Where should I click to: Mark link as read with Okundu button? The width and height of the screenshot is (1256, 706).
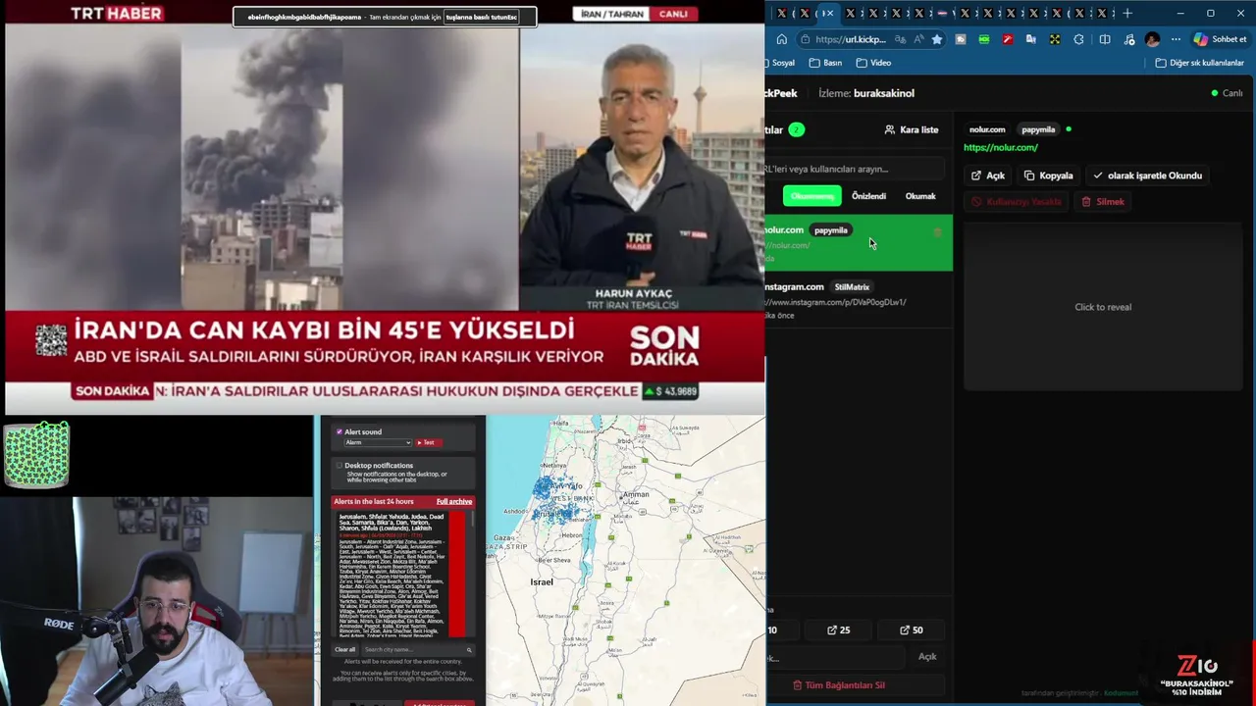click(x=1147, y=176)
